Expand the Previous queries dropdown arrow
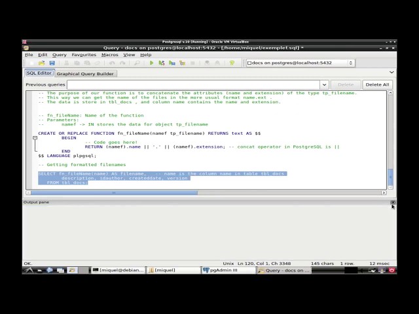 [324, 84]
